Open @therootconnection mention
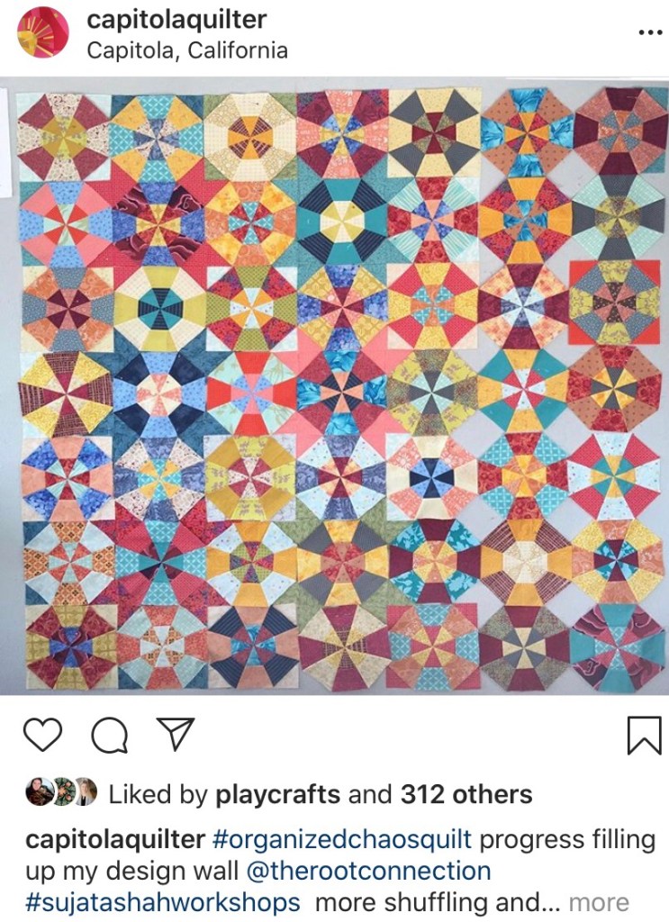Viewport: 669px width, 922px height. point(368,871)
